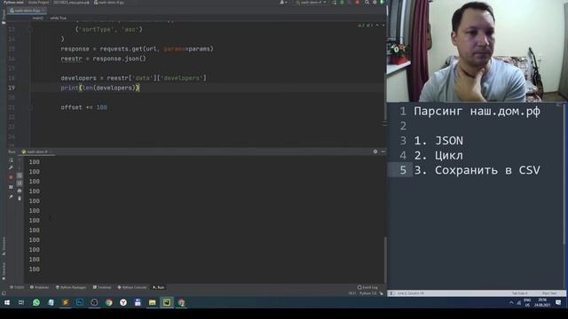
Task: Open WhatsApp from taskbar
Action: (x=36, y=302)
